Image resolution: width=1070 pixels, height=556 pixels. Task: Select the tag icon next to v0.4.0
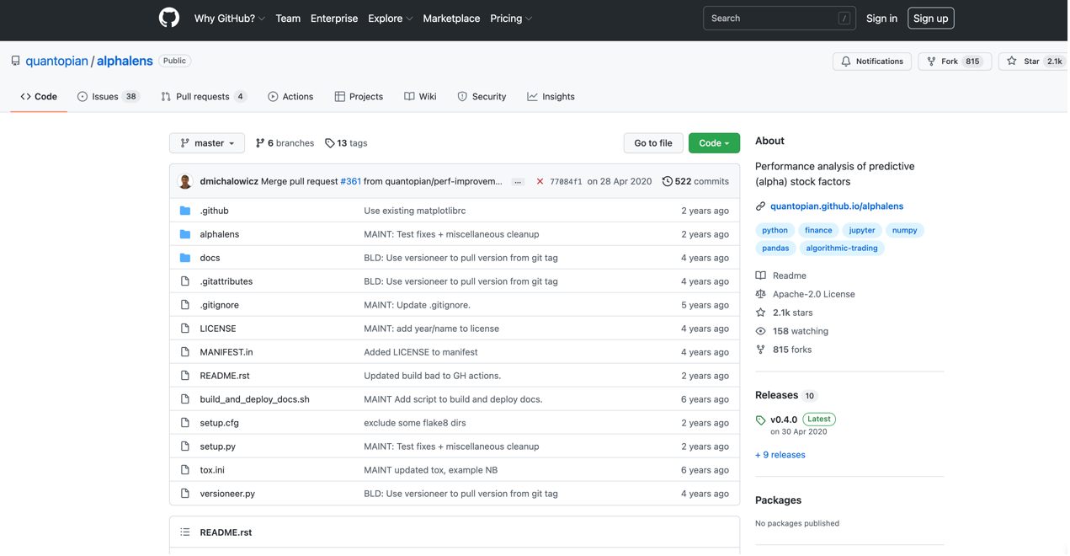pos(760,420)
